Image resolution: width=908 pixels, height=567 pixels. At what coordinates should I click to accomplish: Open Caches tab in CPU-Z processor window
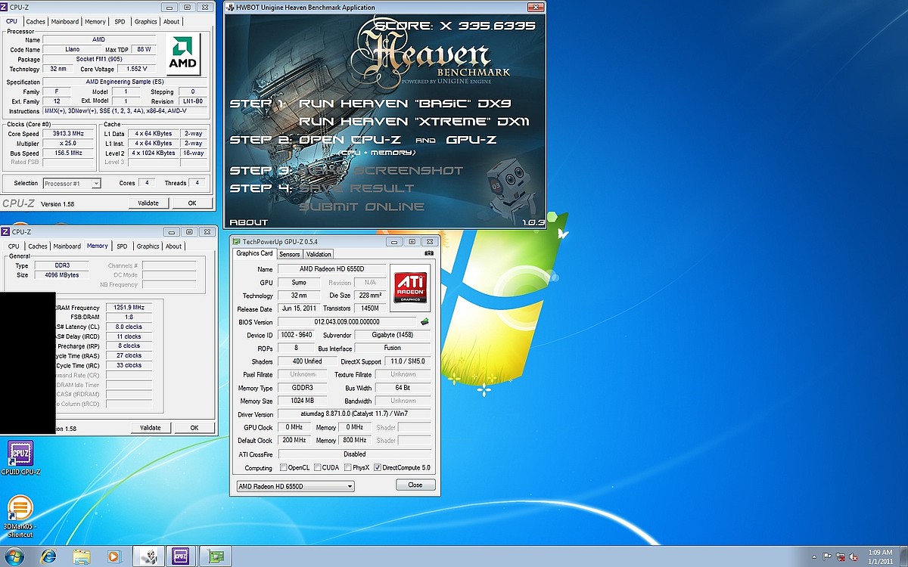(x=36, y=22)
